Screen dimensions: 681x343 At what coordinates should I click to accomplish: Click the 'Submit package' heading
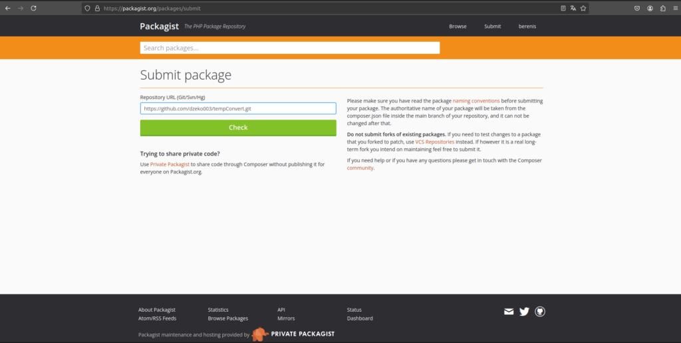tap(186, 75)
